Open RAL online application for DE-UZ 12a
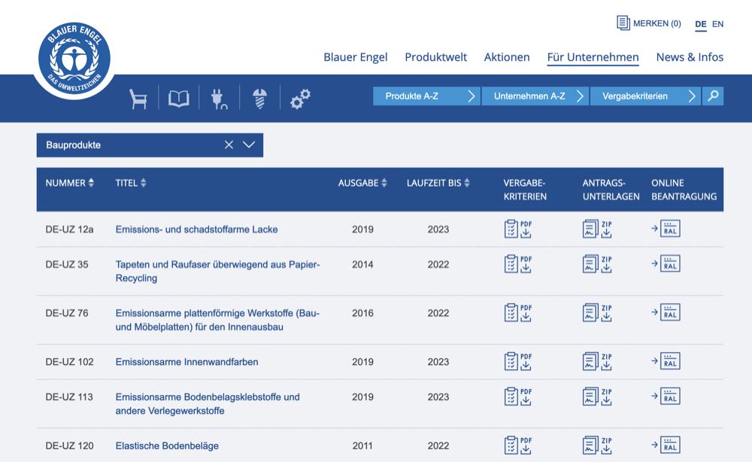The image size is (752, 462). pyautogui.click(x=666, y=229)
